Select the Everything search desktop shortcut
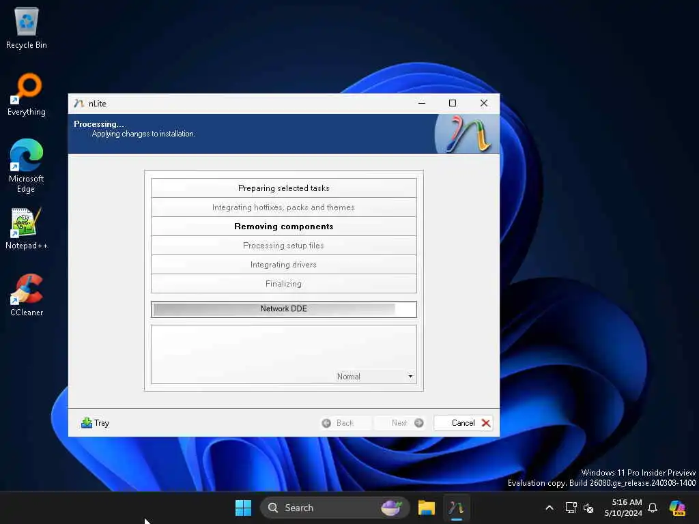699x524 pixels. coord(27,95)
